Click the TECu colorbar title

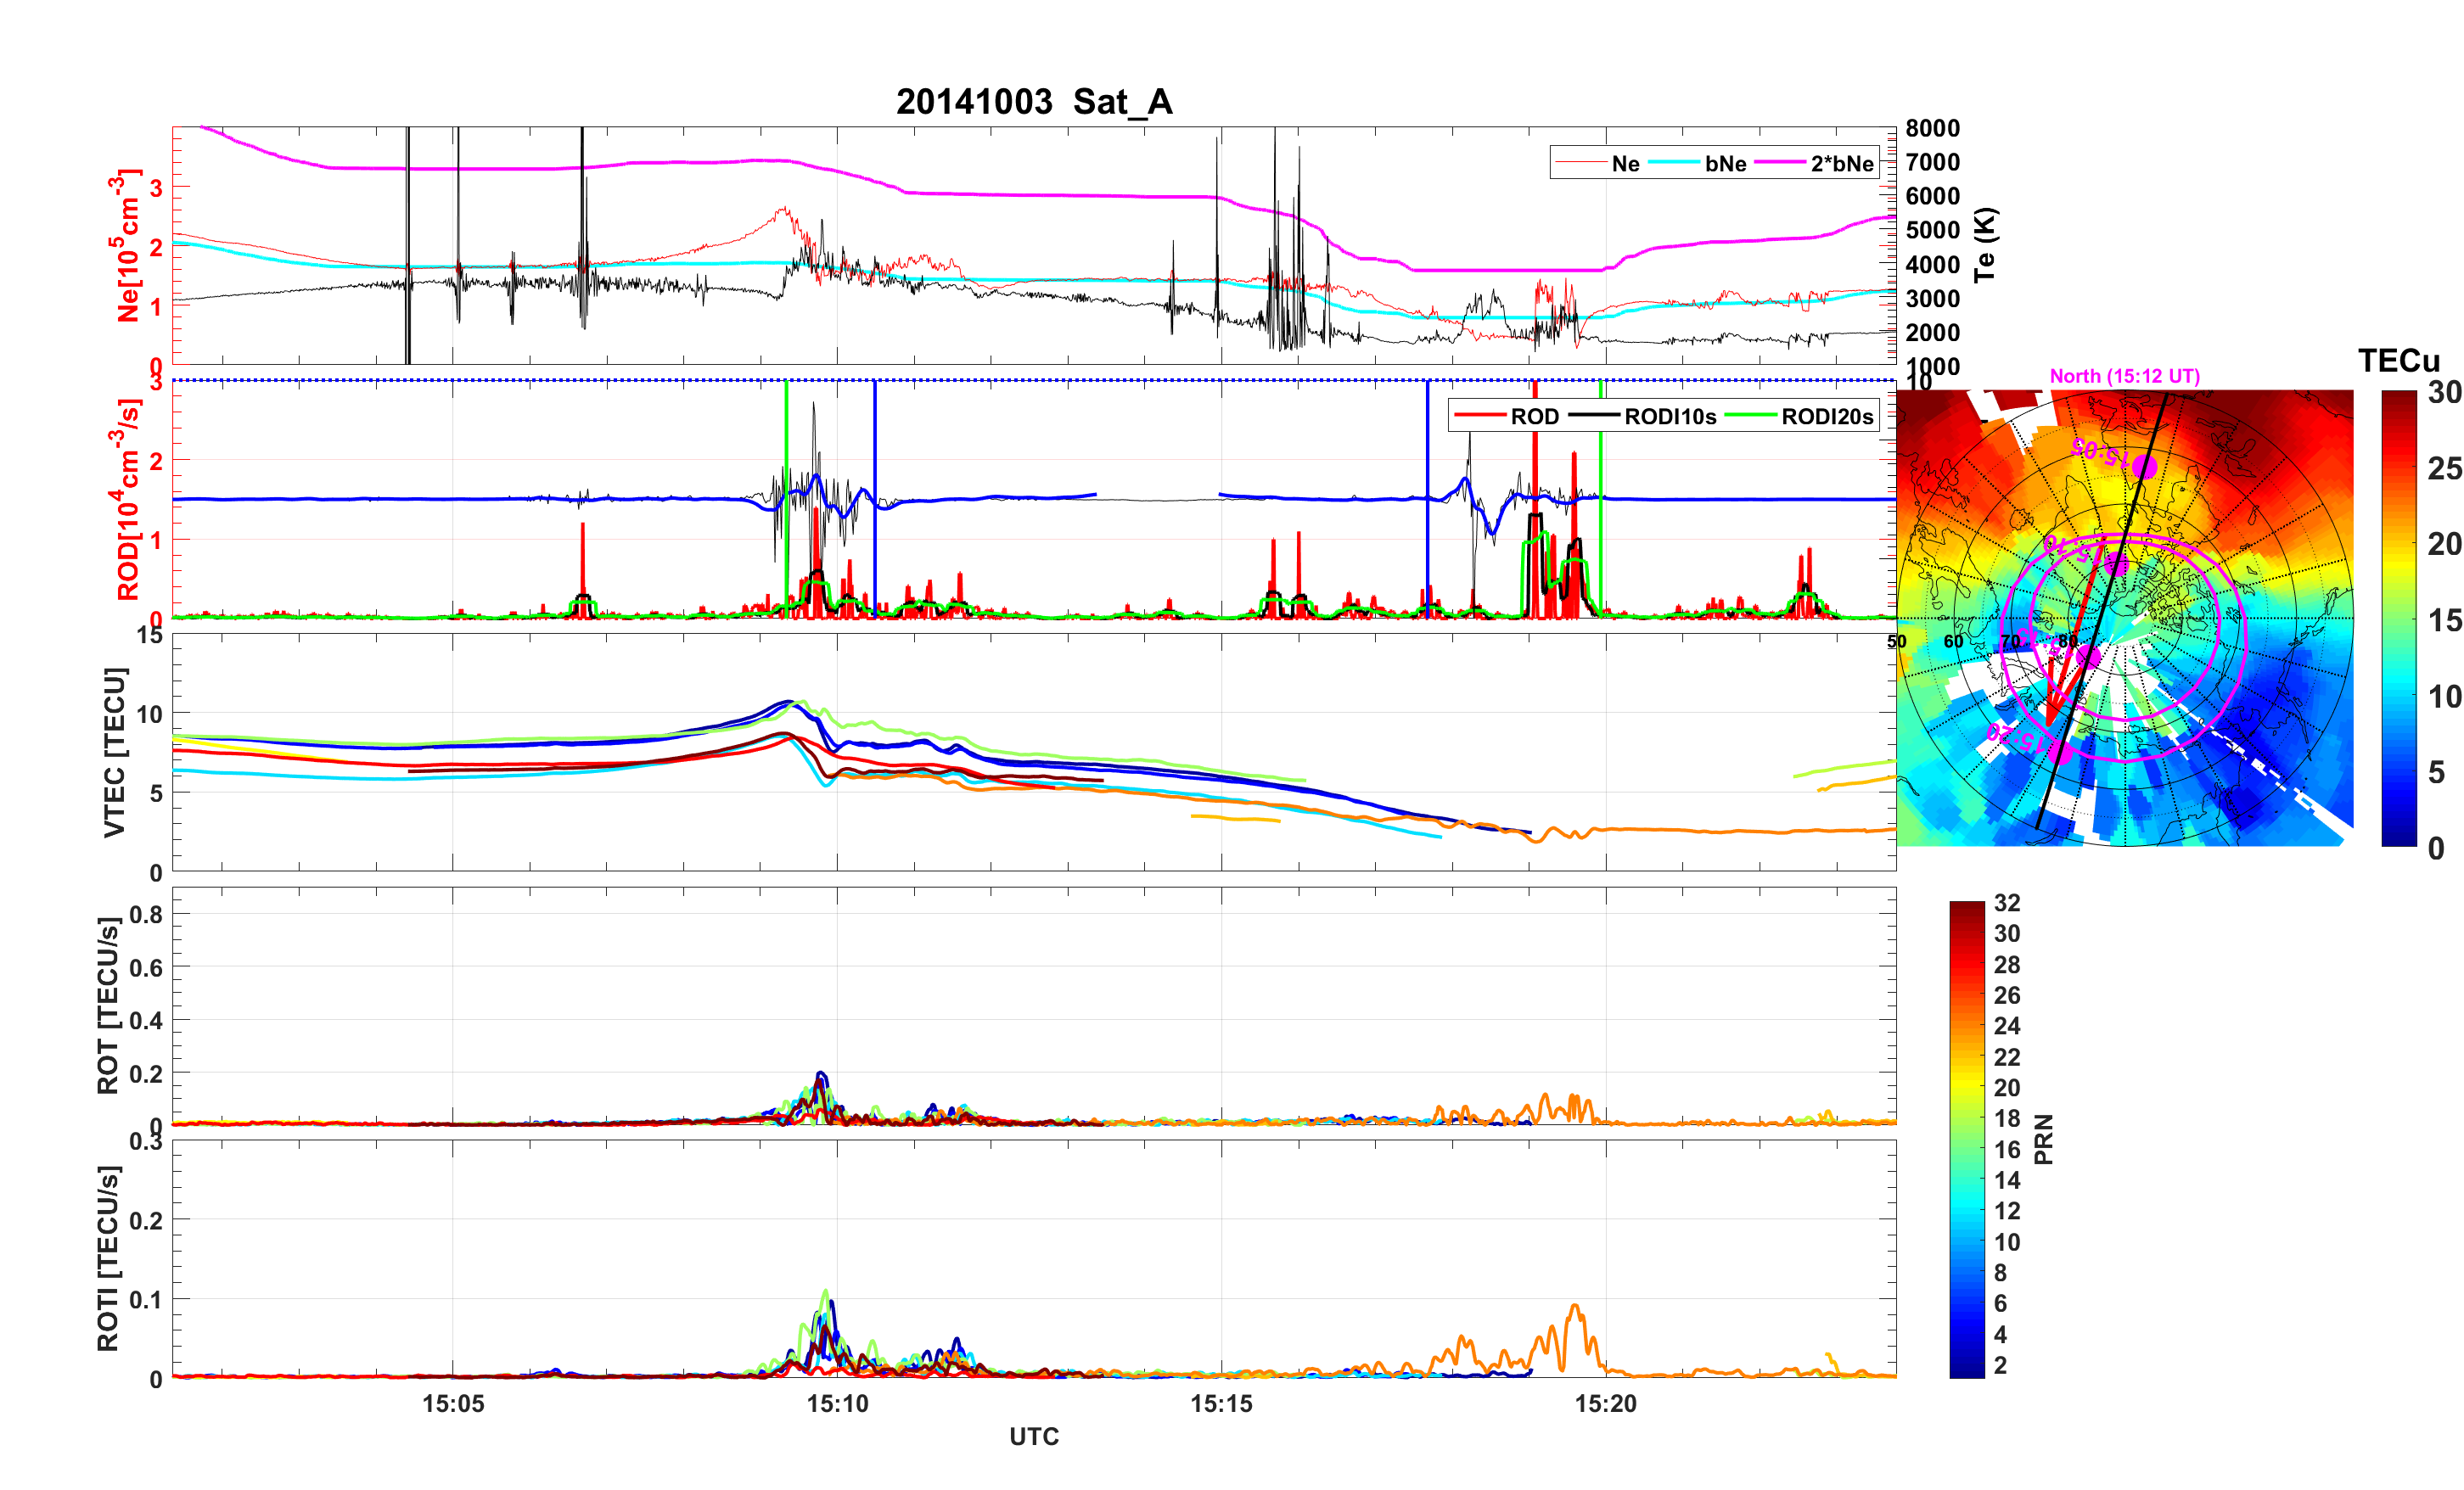pos(2398,361)
